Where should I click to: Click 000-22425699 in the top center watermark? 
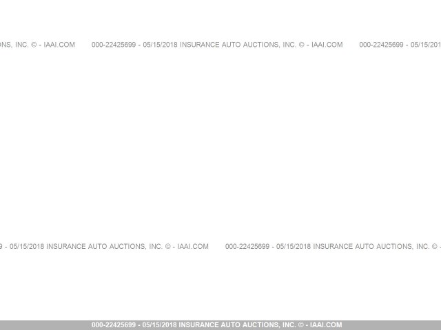click(113, 45)
